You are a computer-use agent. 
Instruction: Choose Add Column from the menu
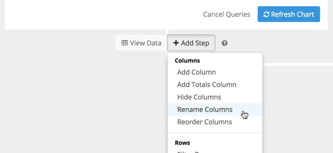coord(196,72)
